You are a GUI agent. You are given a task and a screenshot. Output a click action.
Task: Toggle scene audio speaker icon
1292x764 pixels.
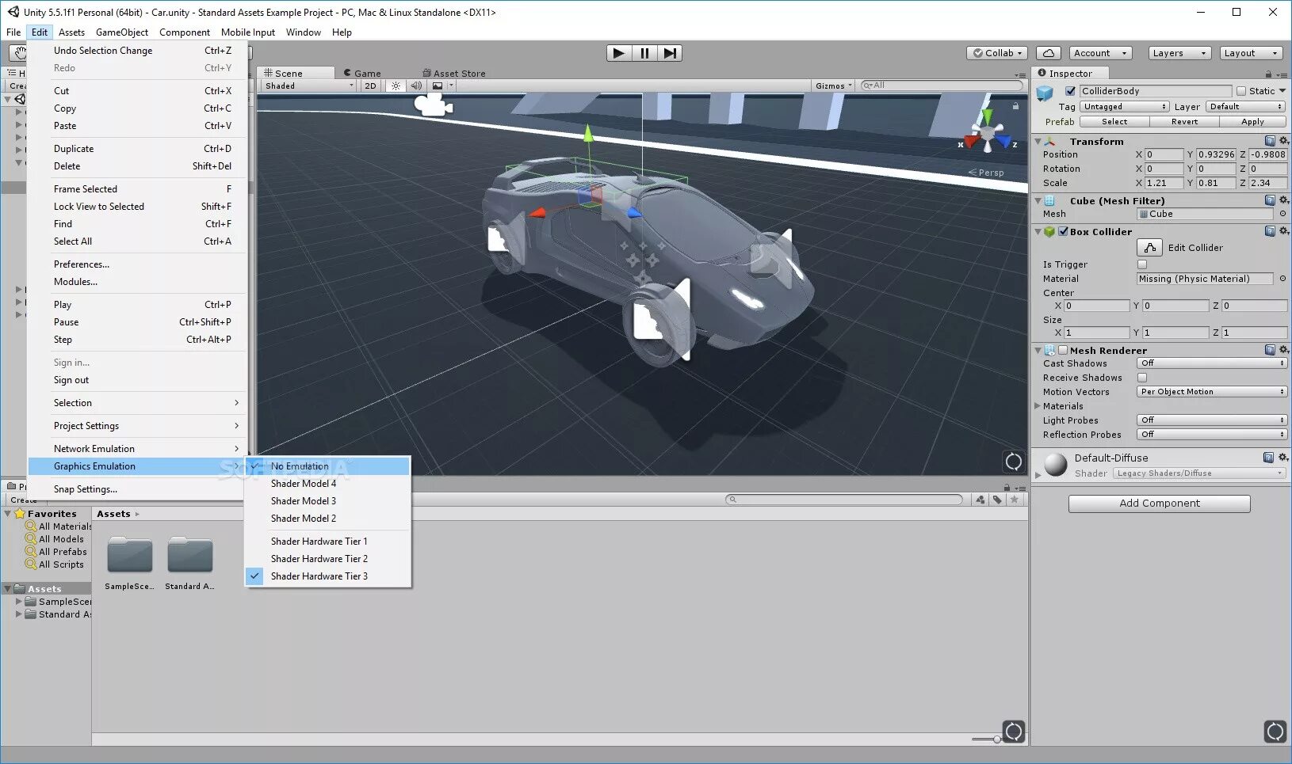coord(416,86)
